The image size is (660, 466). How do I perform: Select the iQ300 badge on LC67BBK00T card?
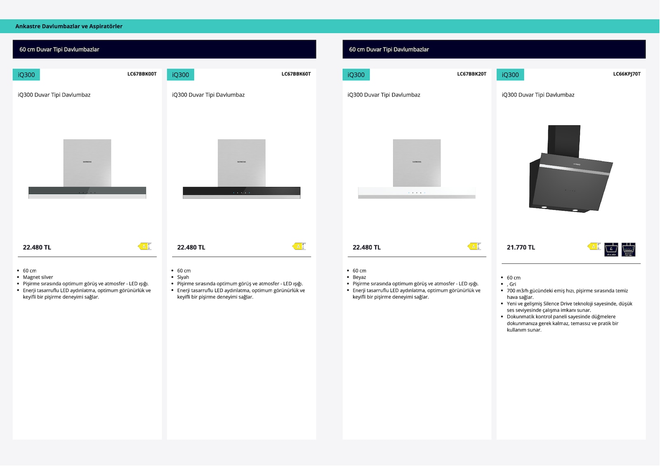(26, 75)
